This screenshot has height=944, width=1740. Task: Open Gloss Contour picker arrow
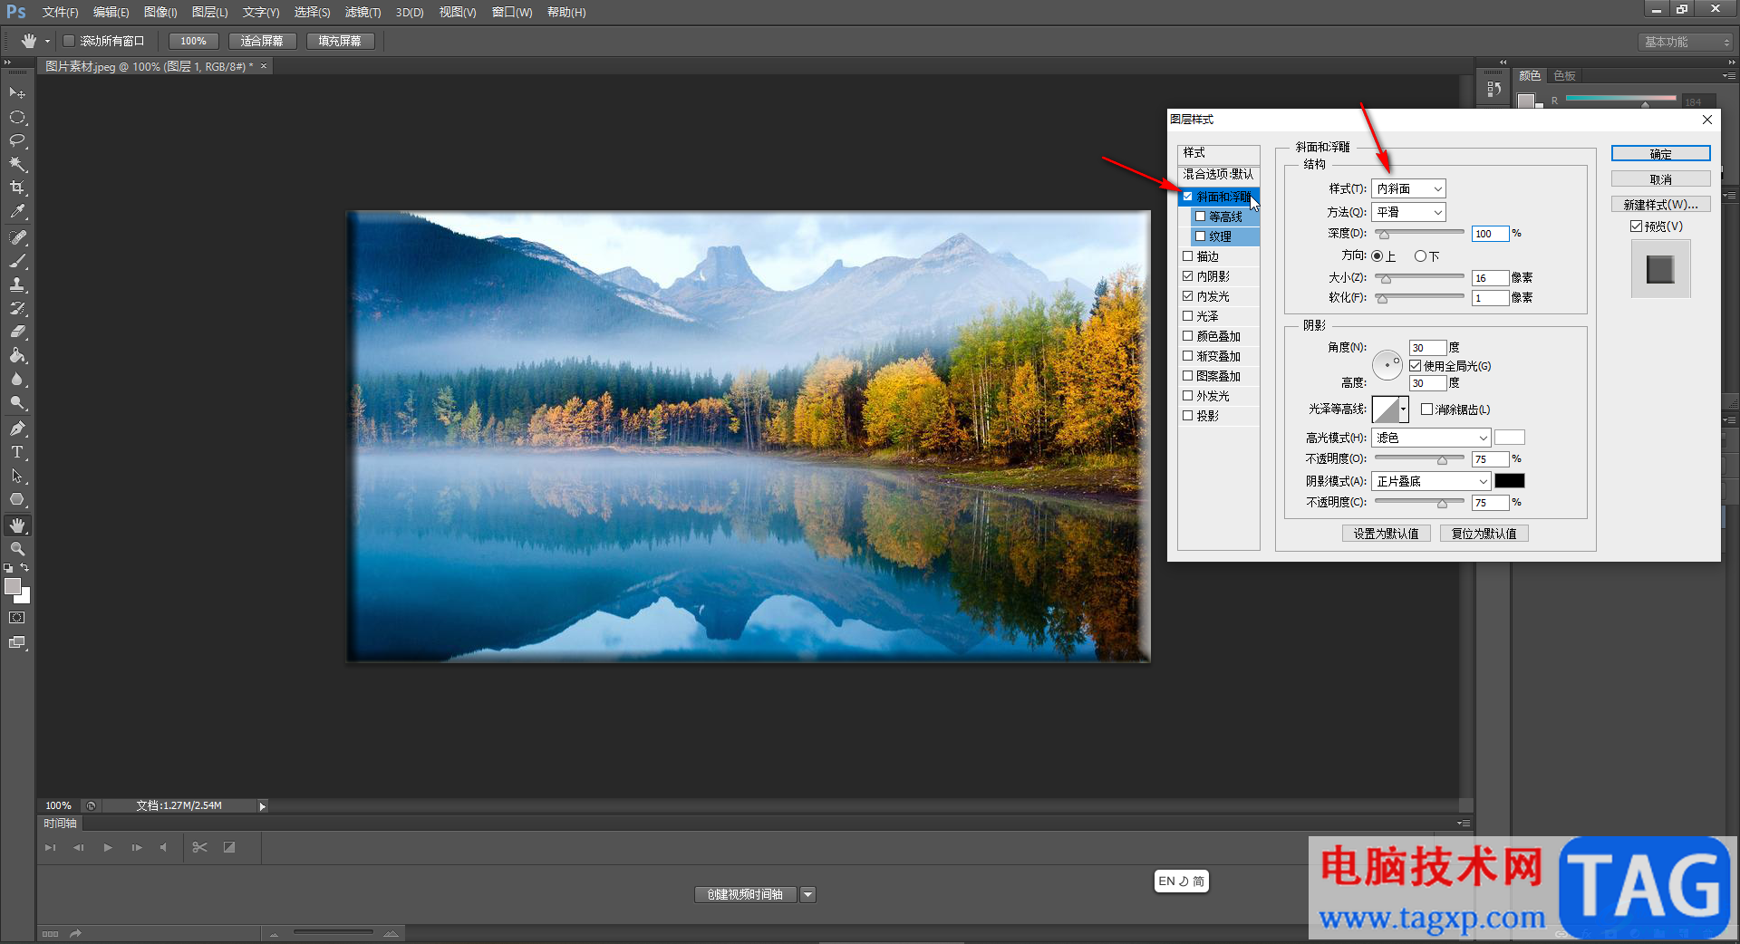(x=1404, y=409)
